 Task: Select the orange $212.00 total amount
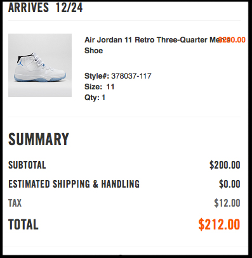click(219, 224)
